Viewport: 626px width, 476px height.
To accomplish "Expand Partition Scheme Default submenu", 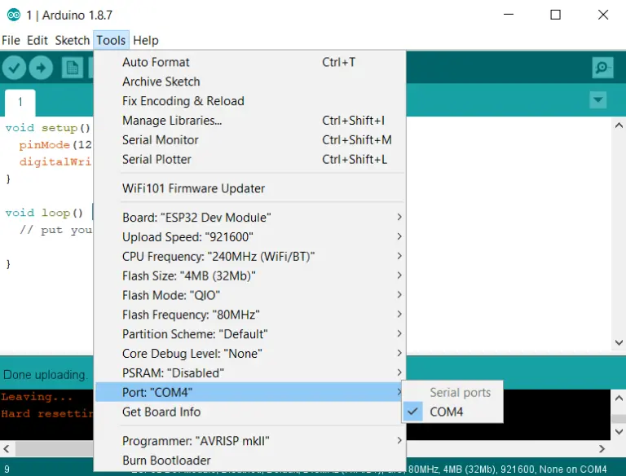I will point(250,334).
